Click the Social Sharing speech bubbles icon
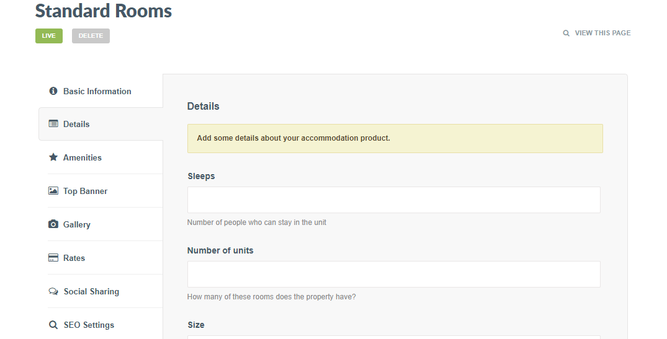The image size is (667, 339). click(x=53, y=291)
